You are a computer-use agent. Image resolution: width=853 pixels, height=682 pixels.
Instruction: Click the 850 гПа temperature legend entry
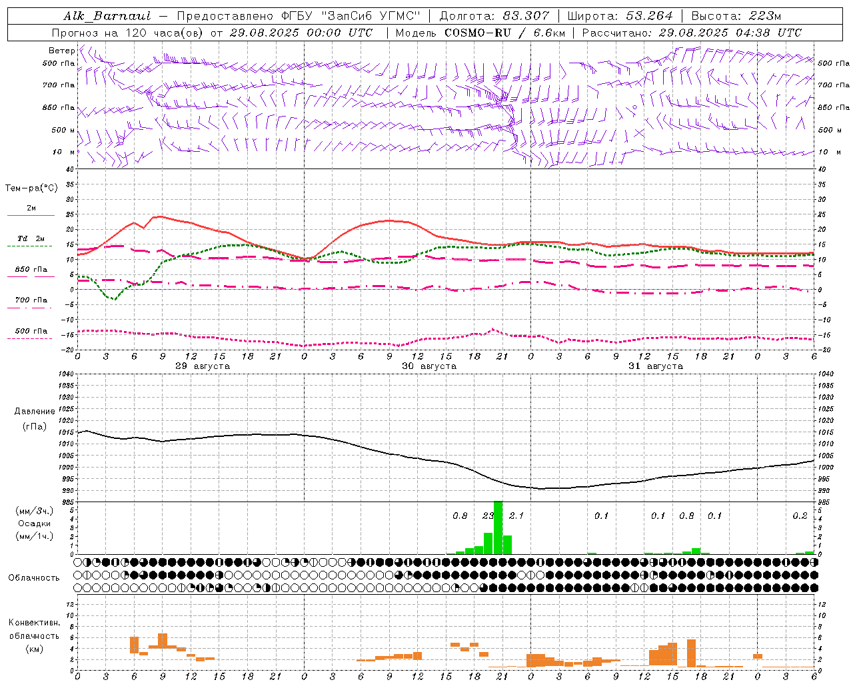[31, 270]
